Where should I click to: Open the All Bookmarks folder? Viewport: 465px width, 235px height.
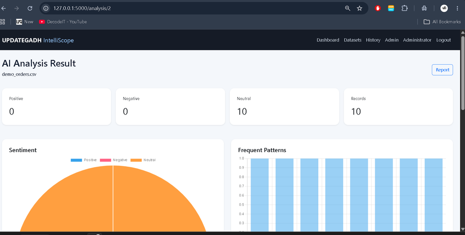click(x=442, y=22)
